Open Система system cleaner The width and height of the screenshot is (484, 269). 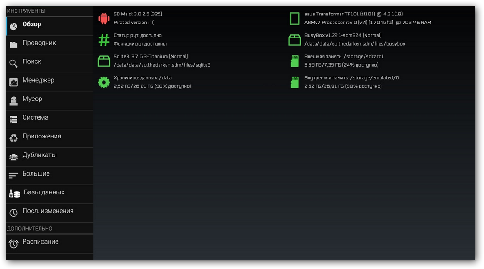(x=49, y=118)
